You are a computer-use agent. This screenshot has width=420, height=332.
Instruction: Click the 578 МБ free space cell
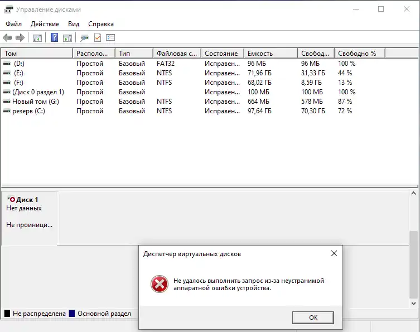(312, 102)
